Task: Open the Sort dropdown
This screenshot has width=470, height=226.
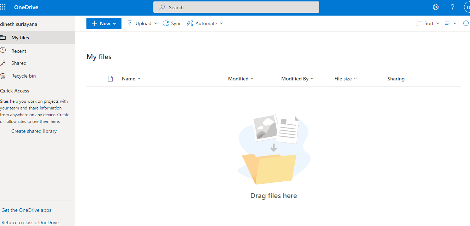Action: coord(427,23)
